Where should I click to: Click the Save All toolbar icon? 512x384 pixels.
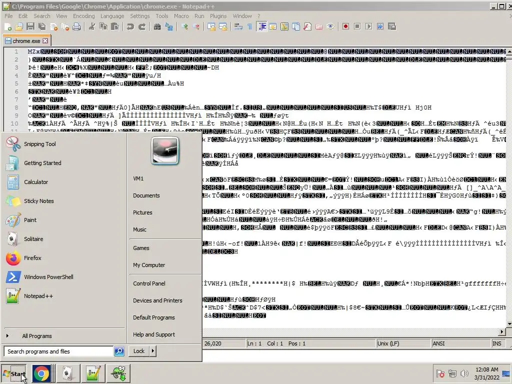click(x=42, y=27)
